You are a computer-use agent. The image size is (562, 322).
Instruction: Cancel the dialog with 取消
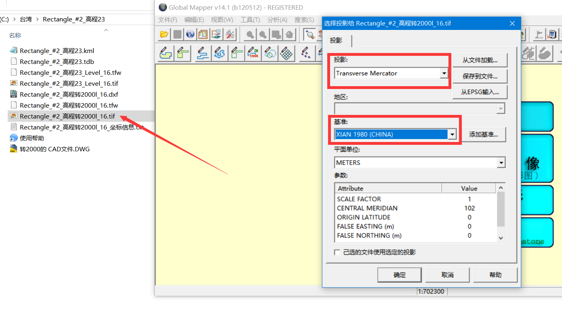pyautogui.click(x=448, y=275)
